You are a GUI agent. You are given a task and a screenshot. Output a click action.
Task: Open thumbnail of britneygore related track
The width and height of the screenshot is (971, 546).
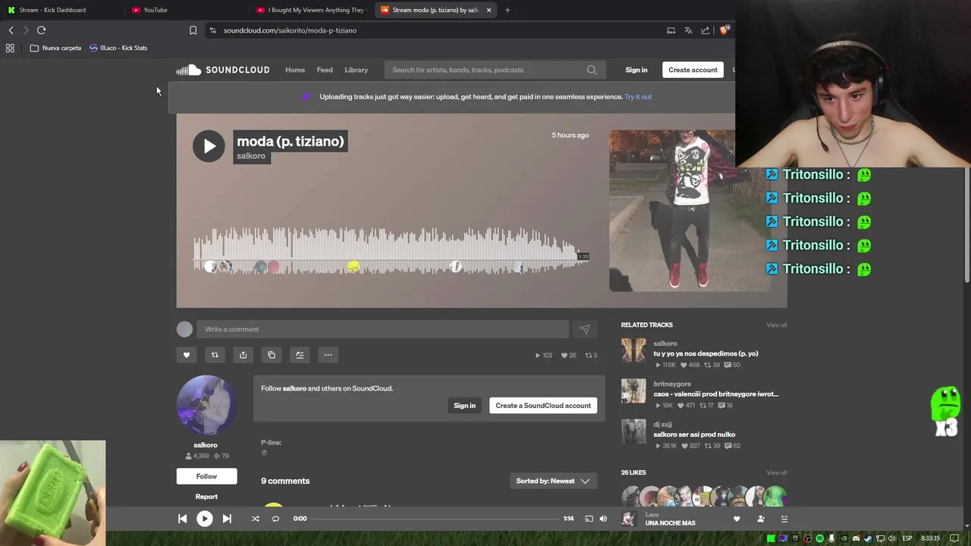tap(633, 391)
